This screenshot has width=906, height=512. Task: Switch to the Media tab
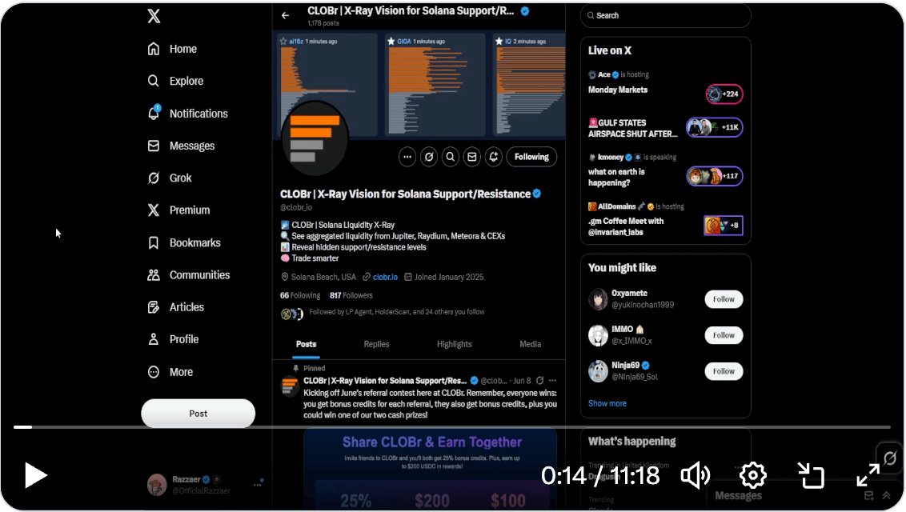(x=530, y=345)
